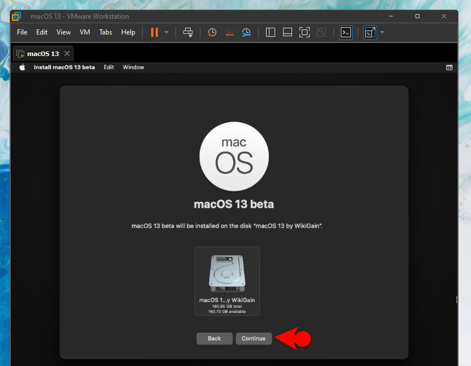Click the stretch guest display icon
The width and height of the screenshot is (471, 366).
click(370, 32)
